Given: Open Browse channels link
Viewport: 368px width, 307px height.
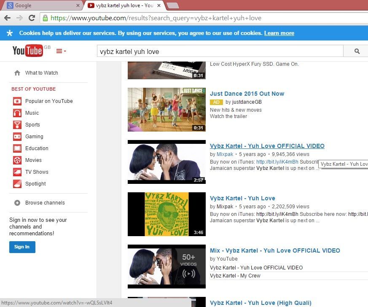Looking at the screenshot, I should click(x=45, y=203).
